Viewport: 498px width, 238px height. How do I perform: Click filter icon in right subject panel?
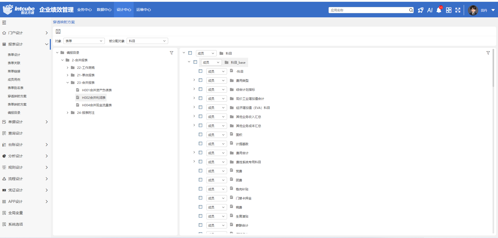pos(488,53)
